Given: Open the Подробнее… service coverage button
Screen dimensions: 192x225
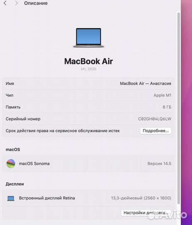Looking at the screenshot, I should pyautogui.click(x=156, y=131).
